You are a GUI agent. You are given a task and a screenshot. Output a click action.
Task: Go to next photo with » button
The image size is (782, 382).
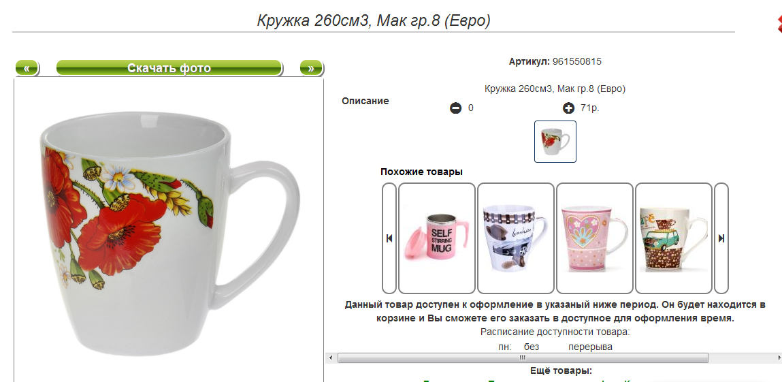pos(311,68)
